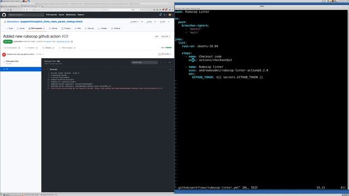
Task: Open Issues in GitHub top bar
Action: (x=62, y=15)
